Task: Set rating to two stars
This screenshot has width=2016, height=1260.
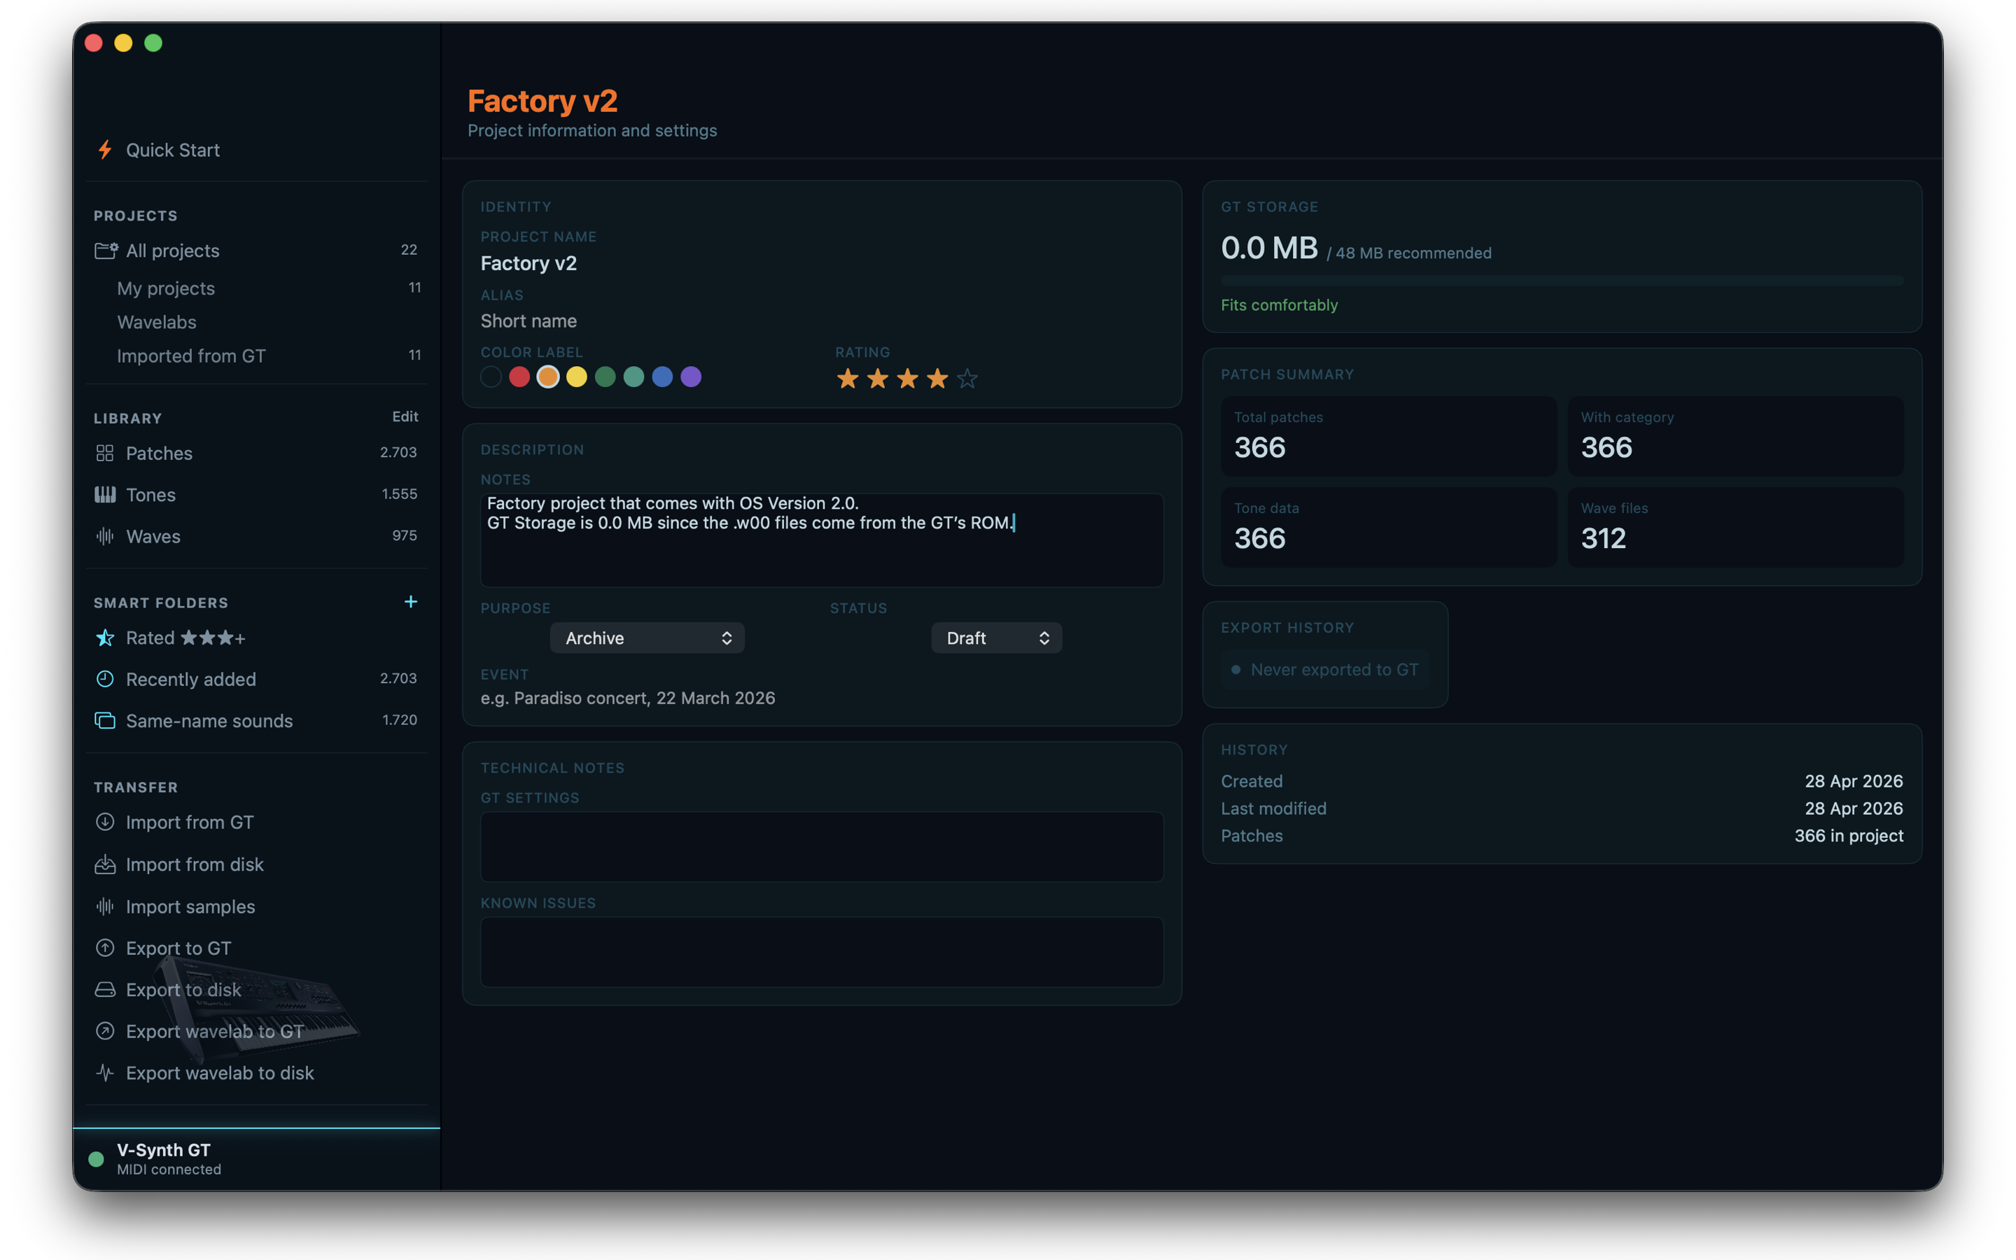Action: (878, 379)
